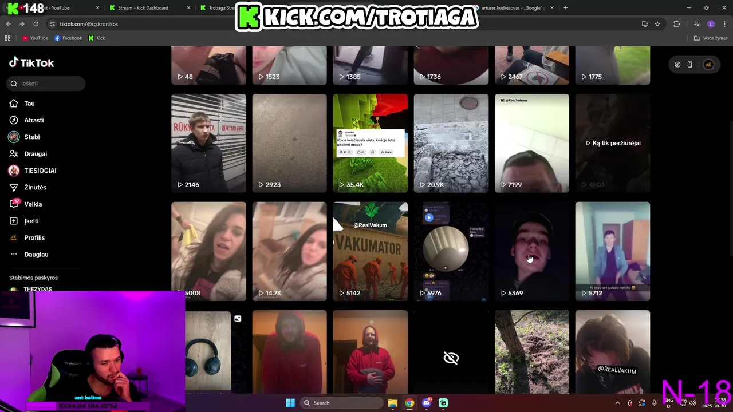Click Įkelti to upload a video

(24, 221)
